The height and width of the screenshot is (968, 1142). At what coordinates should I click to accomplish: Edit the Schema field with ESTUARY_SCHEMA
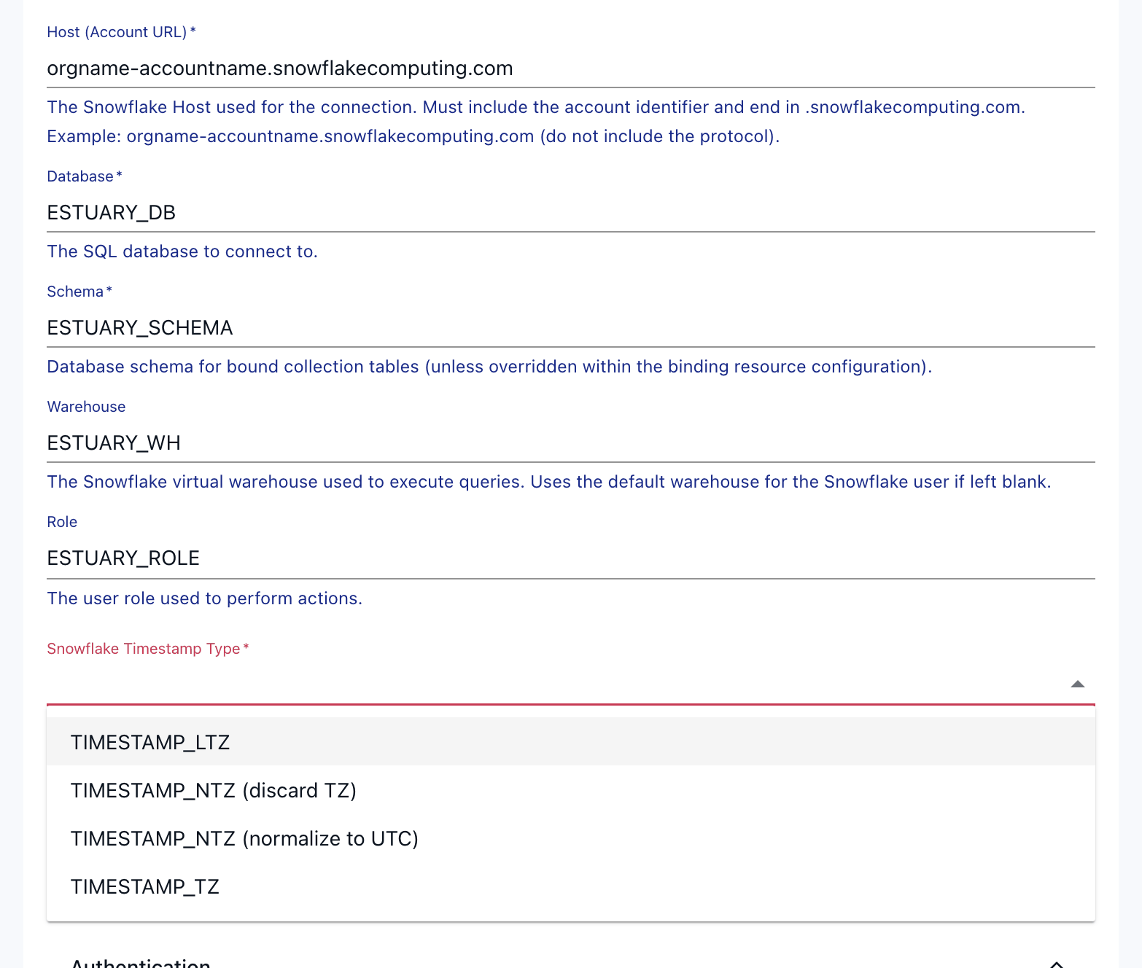(x=571, y=328)
